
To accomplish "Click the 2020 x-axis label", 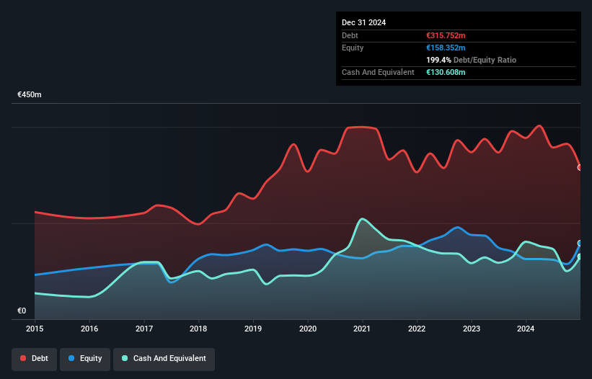I will tap(308, 329).
